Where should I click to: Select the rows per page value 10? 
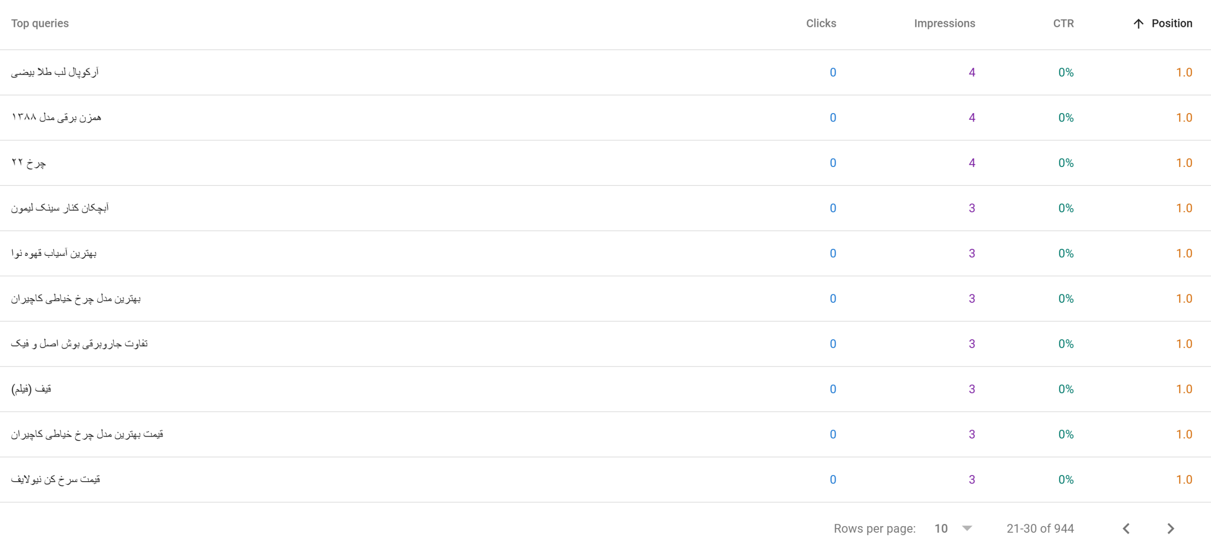tap(941, 528)
